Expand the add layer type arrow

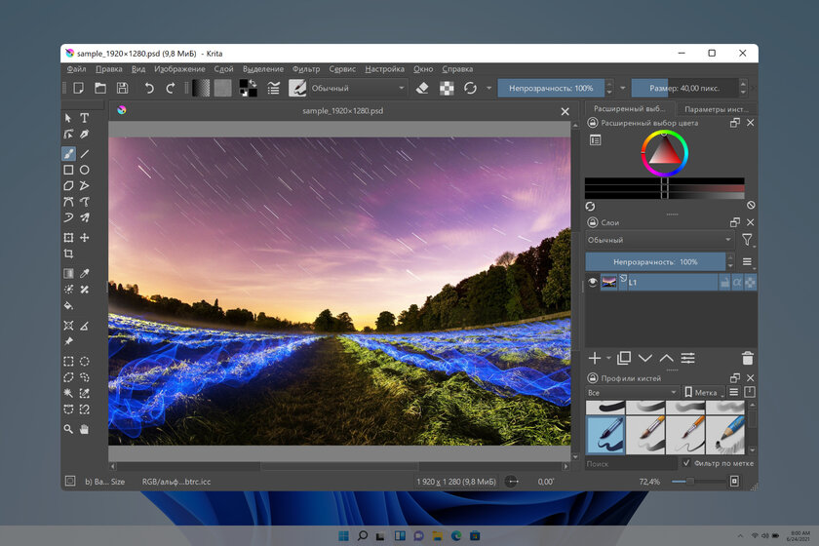[x=608, y=359]
